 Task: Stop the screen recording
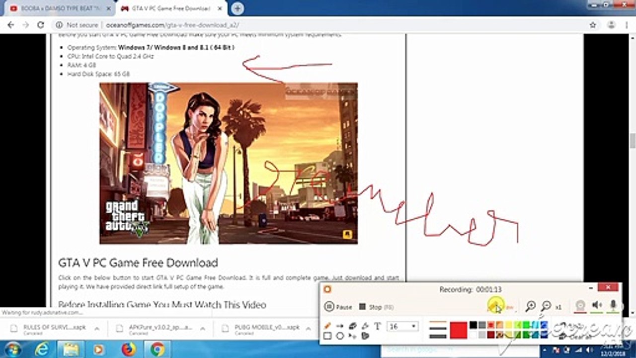pyautogui.click(x=376, y=307)
